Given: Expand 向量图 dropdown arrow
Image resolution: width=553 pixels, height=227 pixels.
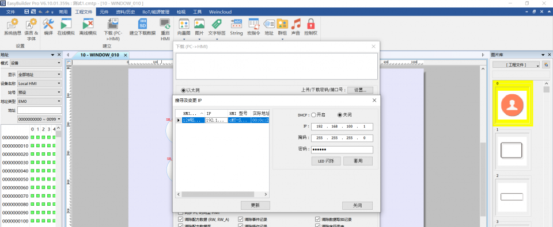Looking at the screenshot, I should pyautogui.click(x=184, y=39).
